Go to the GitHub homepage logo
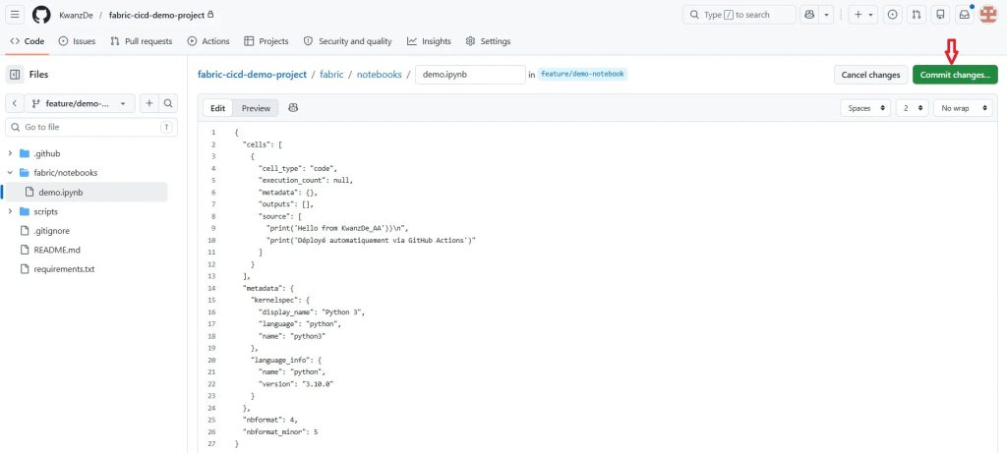1007x453 pixels. [41, 15]
